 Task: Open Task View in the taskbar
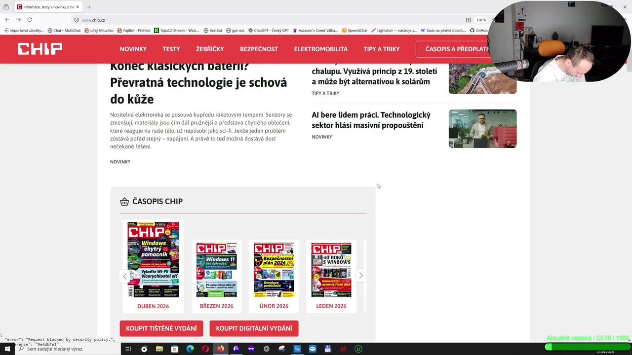(x=128, y=349)
